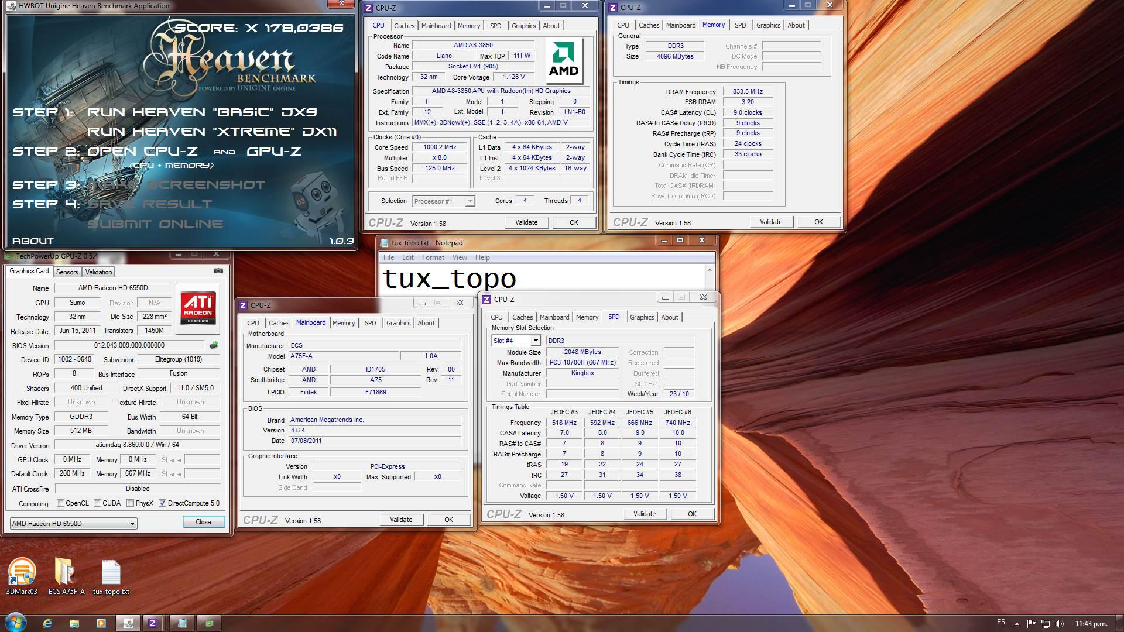Enable the PhysX checkbox in GPU-Z
The image size is (1124, 632).
tap(130, 503)
